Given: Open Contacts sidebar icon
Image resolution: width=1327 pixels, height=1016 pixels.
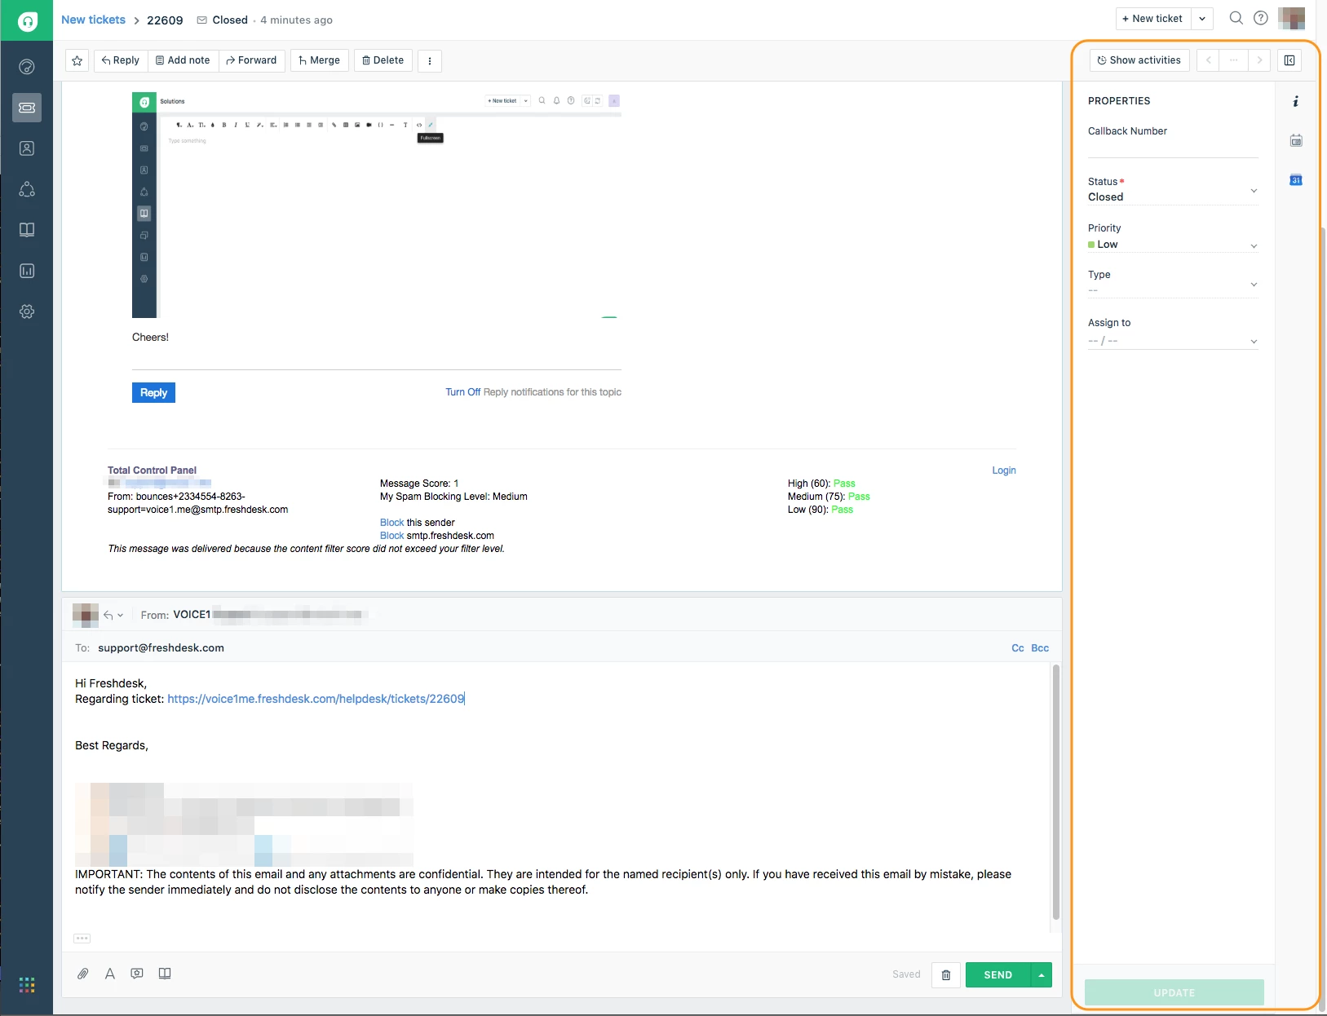Looking at the screenshot, I should point(27,148).
